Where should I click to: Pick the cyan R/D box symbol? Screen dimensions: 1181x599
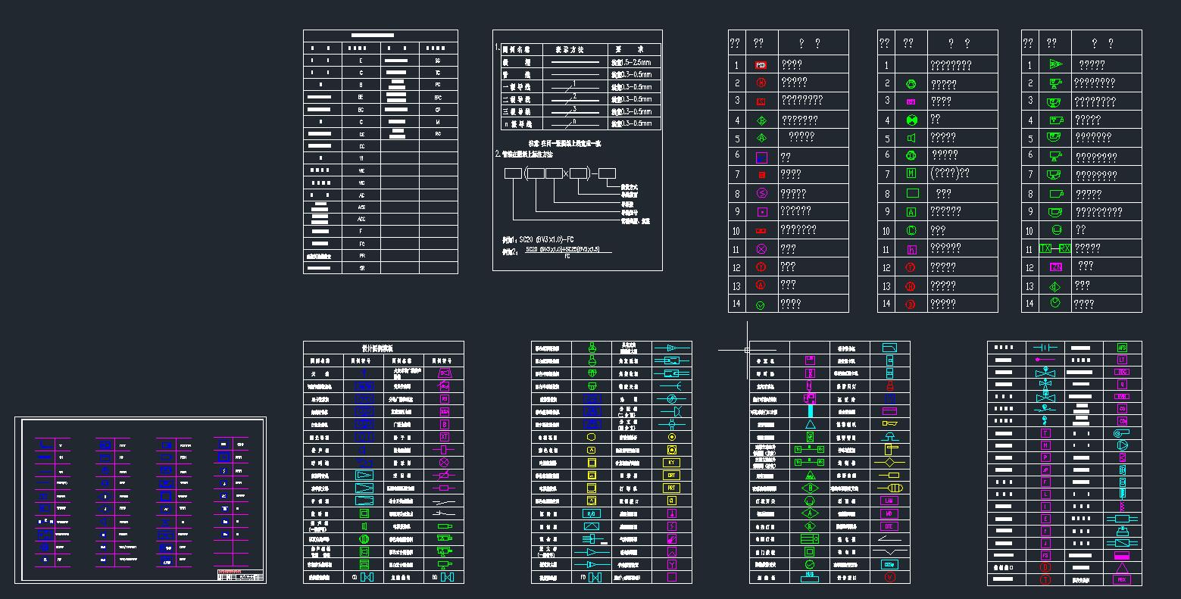click(592, 513)
